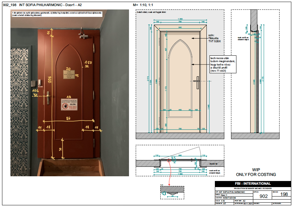Click the boxed note starting "tech recce után"
Viewport: 293px width, 207px height.
tap(223, 64)
